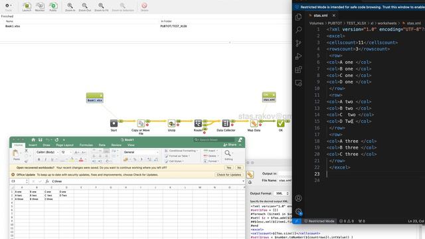Open the General number format dropdown

(x=141, y=152)
